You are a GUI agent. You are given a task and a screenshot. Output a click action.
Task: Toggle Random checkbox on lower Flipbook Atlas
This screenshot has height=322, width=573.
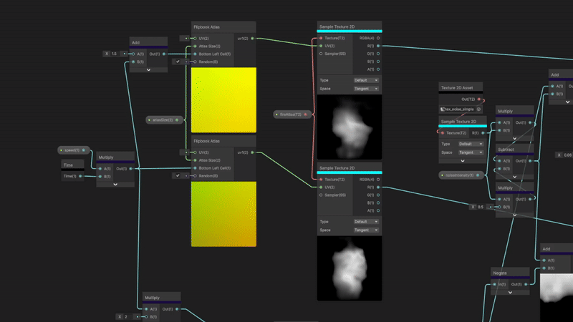[x=178, y=175]
